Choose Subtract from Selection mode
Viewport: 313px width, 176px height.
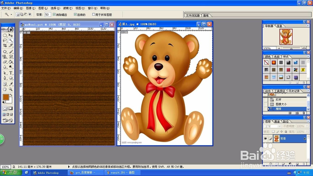click(x=26, y=14)
